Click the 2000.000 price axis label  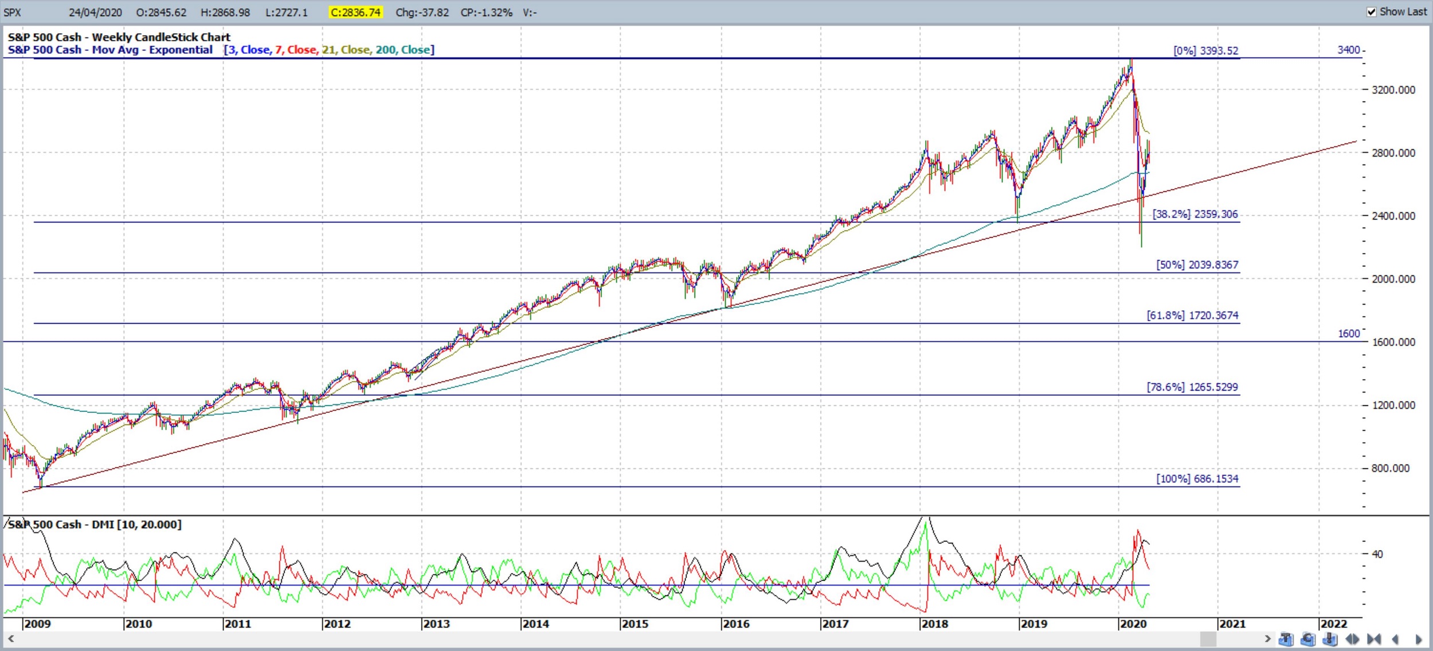[x=1393, y=279]
